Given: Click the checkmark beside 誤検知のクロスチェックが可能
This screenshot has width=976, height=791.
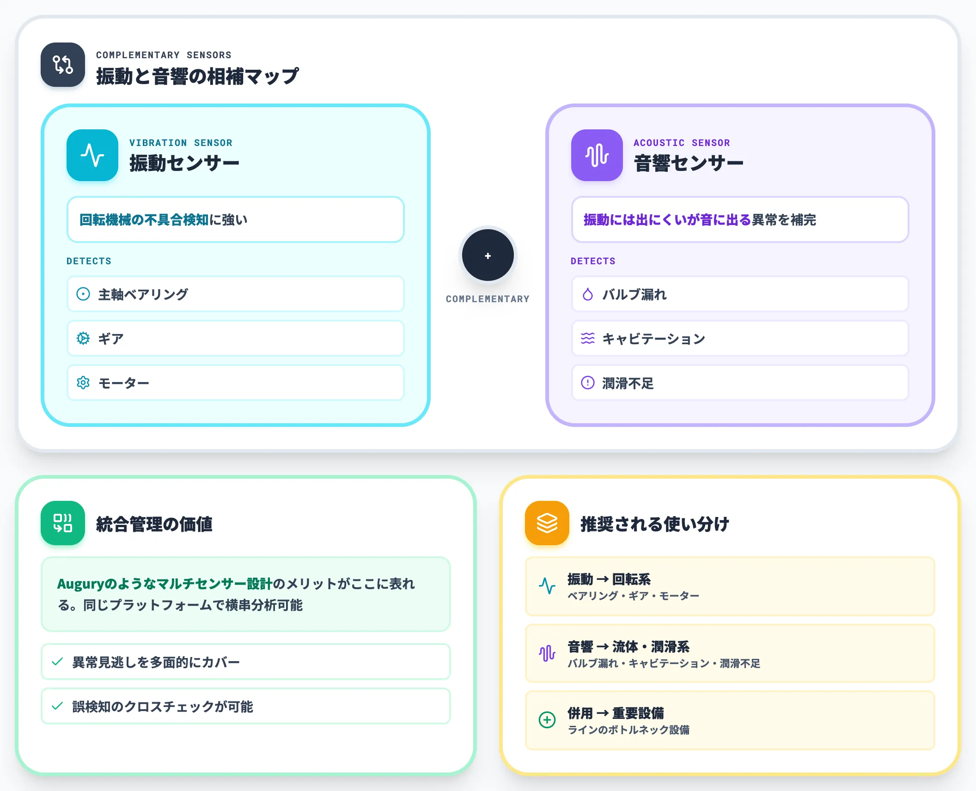Looking at the screenshot, I should pos(57,706).
